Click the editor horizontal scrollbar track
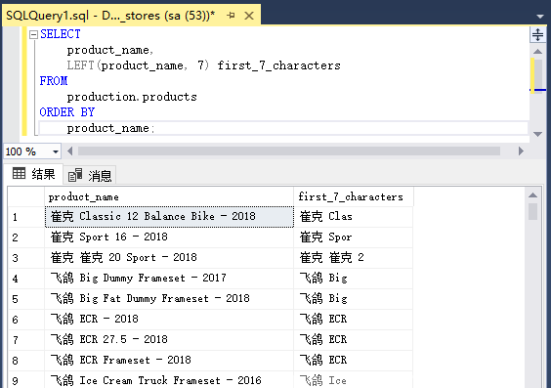Image resolution: width=551 pixels, height=388 pixels. (289, 151)
